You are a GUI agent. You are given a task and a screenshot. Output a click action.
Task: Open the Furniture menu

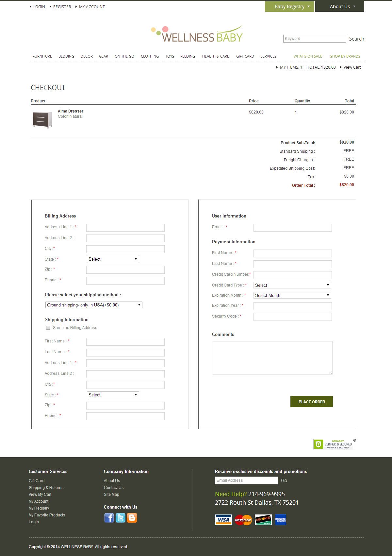point(42,56)
